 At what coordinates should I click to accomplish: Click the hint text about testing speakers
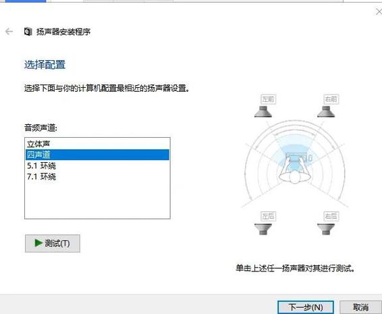[295, 268]
